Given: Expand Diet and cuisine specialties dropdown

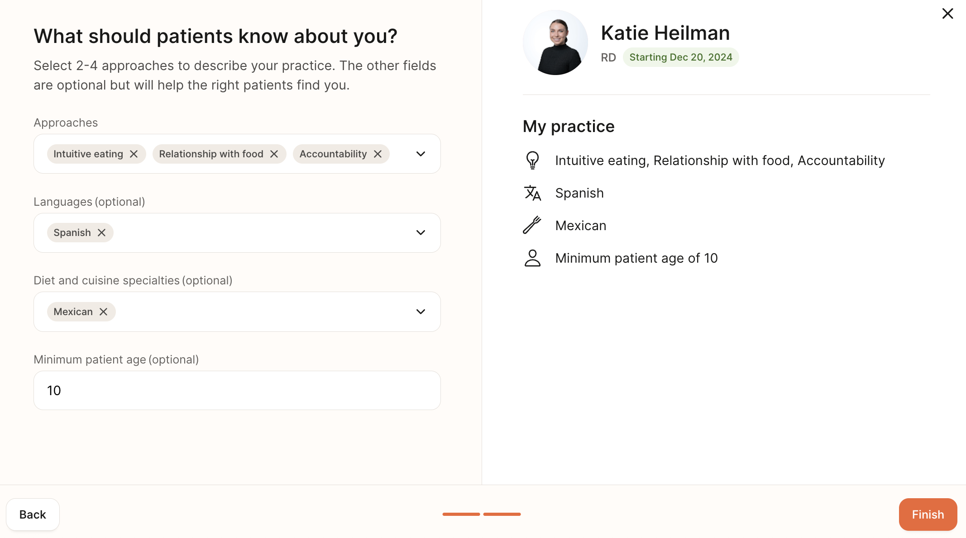Looking at the screenshot, I should click(421, 312).
